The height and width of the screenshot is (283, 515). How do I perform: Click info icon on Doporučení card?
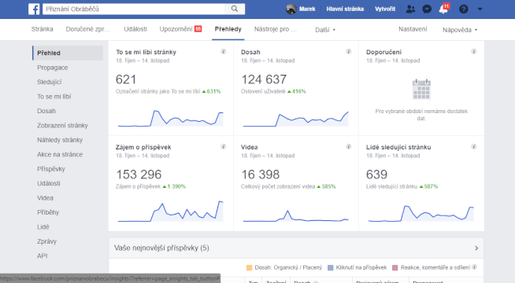pos(473,51)
